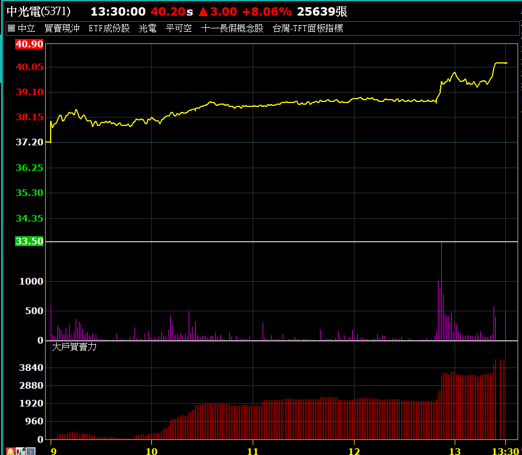This screenshot has height=455, width=522.
Task: Select the 光電 industry tag
Action: tap(147, 28)
